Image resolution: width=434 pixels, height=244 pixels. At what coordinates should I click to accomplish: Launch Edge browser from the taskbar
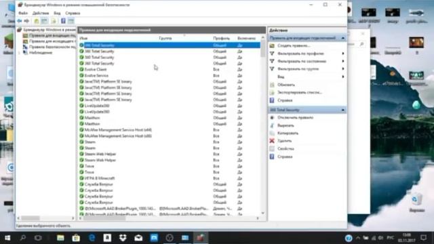coord(92,238)
